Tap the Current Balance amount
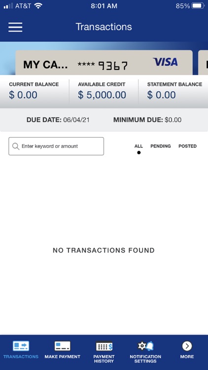Image resolution: width=208 pixels, height=370 pixels. (23, 95)
